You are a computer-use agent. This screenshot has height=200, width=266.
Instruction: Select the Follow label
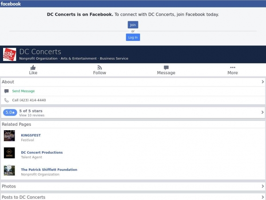pyautogui.click(x=100, y=73)
